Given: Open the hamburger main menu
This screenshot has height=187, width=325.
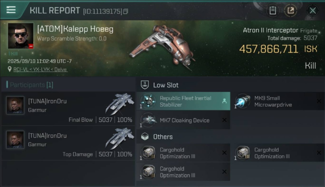Looking at the screenshot, I should [x=11, y=10].
